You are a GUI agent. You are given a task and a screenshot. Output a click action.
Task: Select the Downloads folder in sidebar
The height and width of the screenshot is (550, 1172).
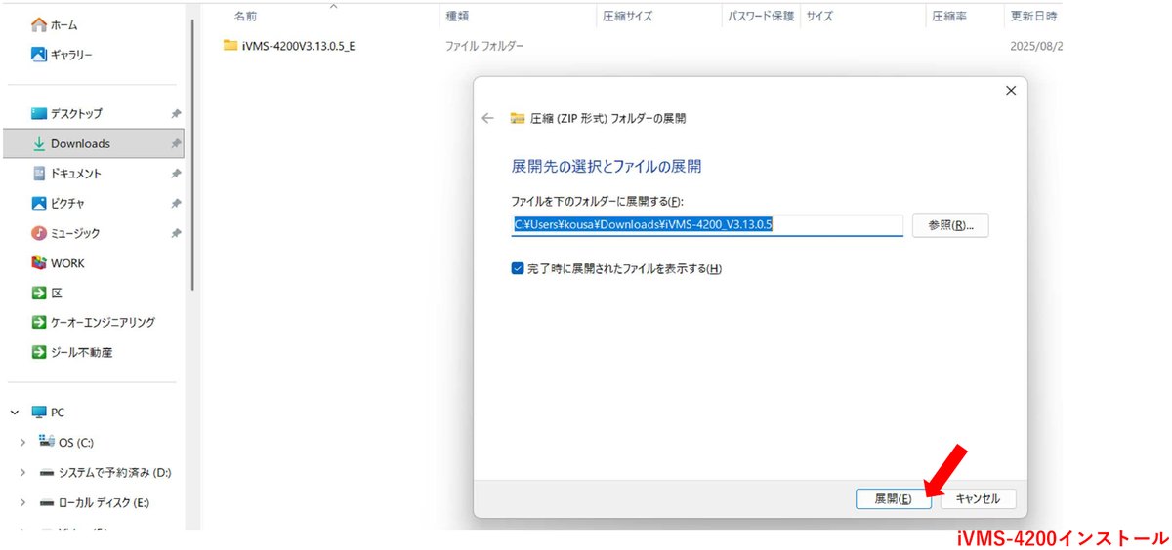tap(94, 143)
